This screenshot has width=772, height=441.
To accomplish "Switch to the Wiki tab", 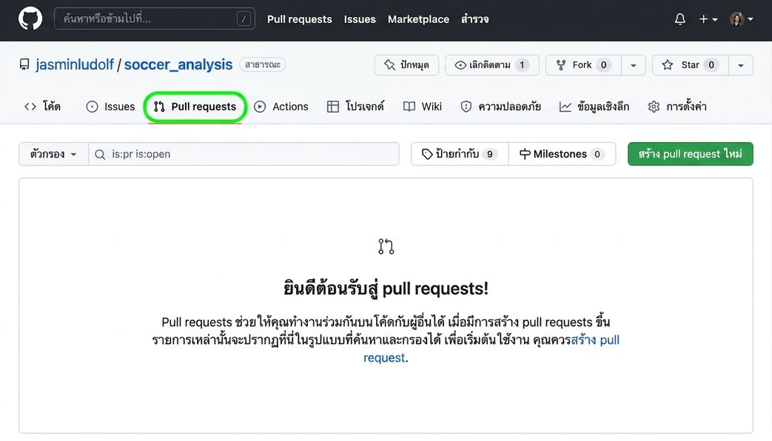I will tap(423, 107).
